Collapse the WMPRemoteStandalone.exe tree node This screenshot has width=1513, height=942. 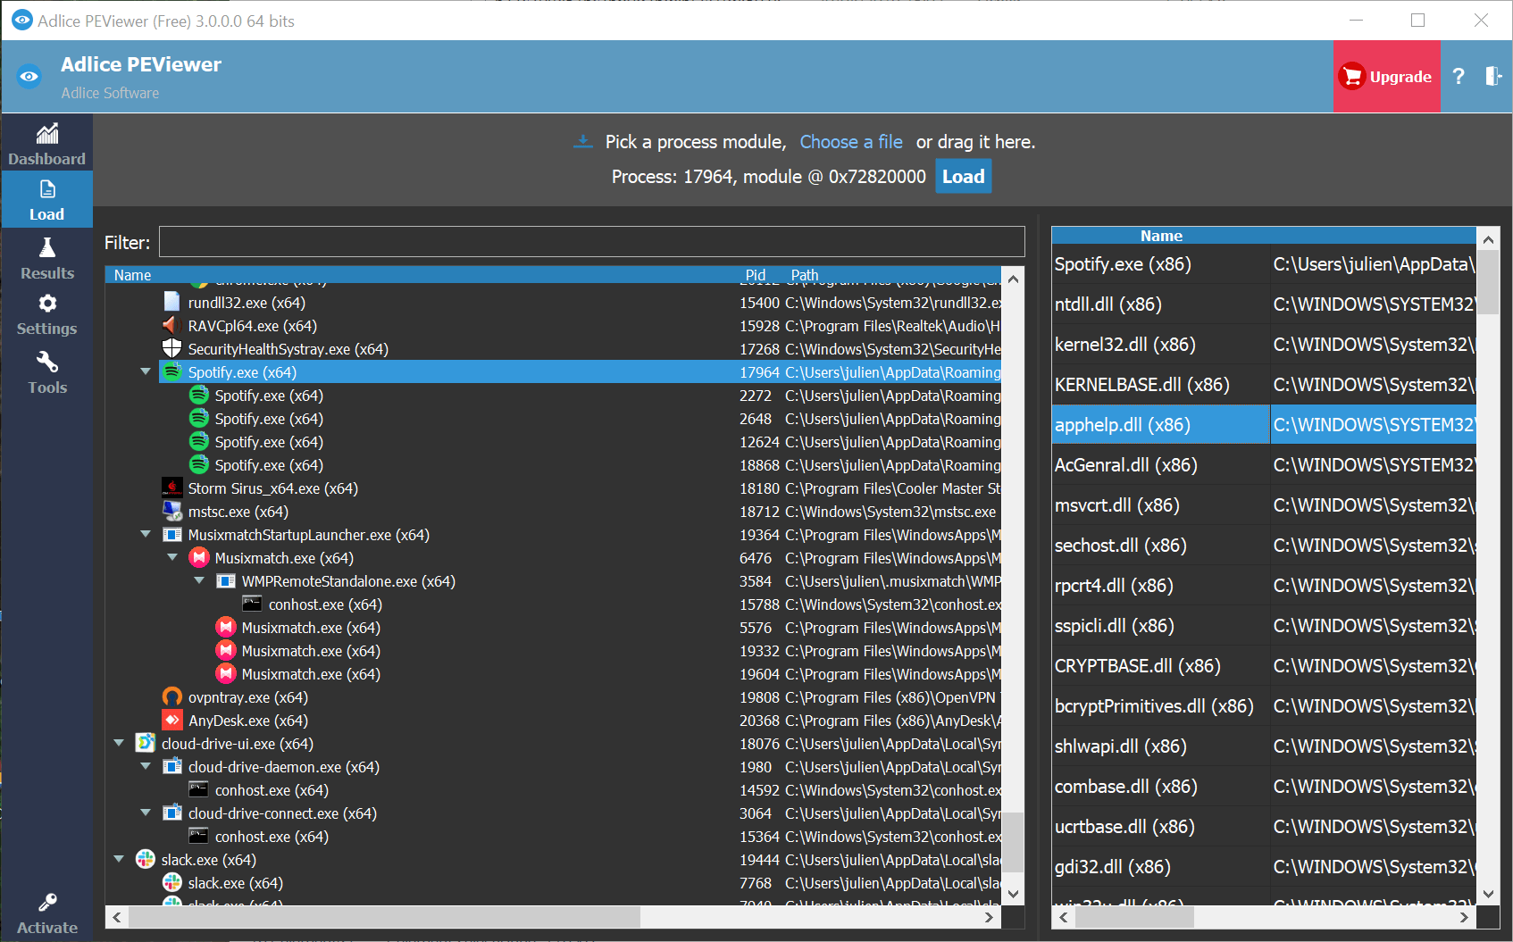click(199, 580)
